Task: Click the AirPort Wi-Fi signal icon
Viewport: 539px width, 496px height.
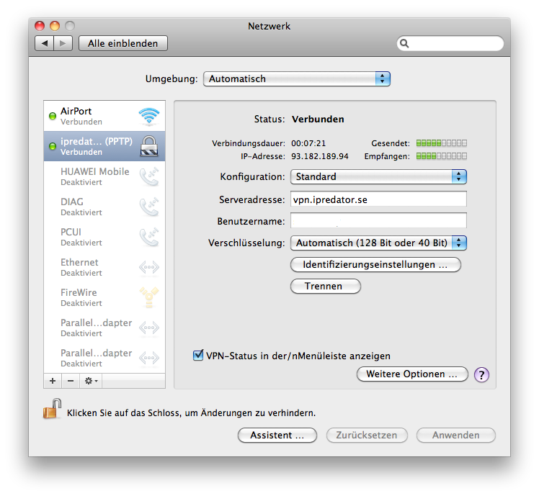Action: (149, 116)
